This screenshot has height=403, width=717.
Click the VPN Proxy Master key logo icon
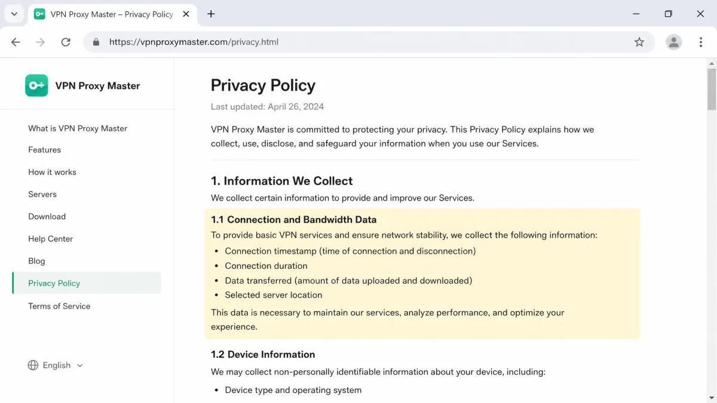(x=36, y=85)
